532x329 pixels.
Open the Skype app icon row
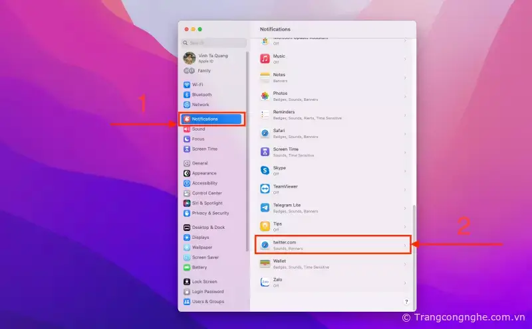coord(265,170)
